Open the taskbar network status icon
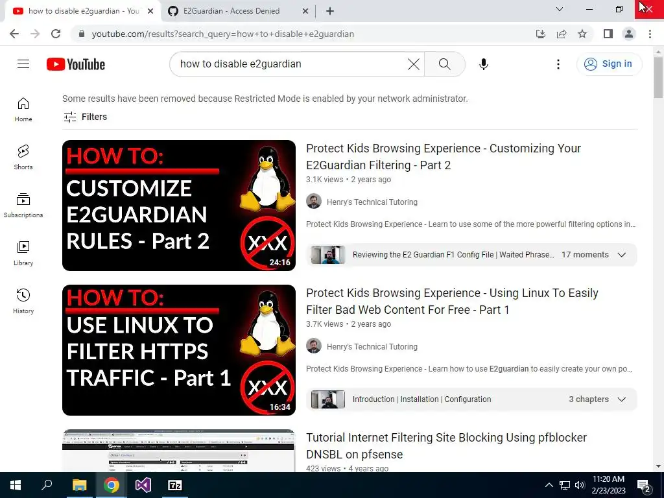The width and height of the screenshot is (664, 498). [x=565, y=485]
